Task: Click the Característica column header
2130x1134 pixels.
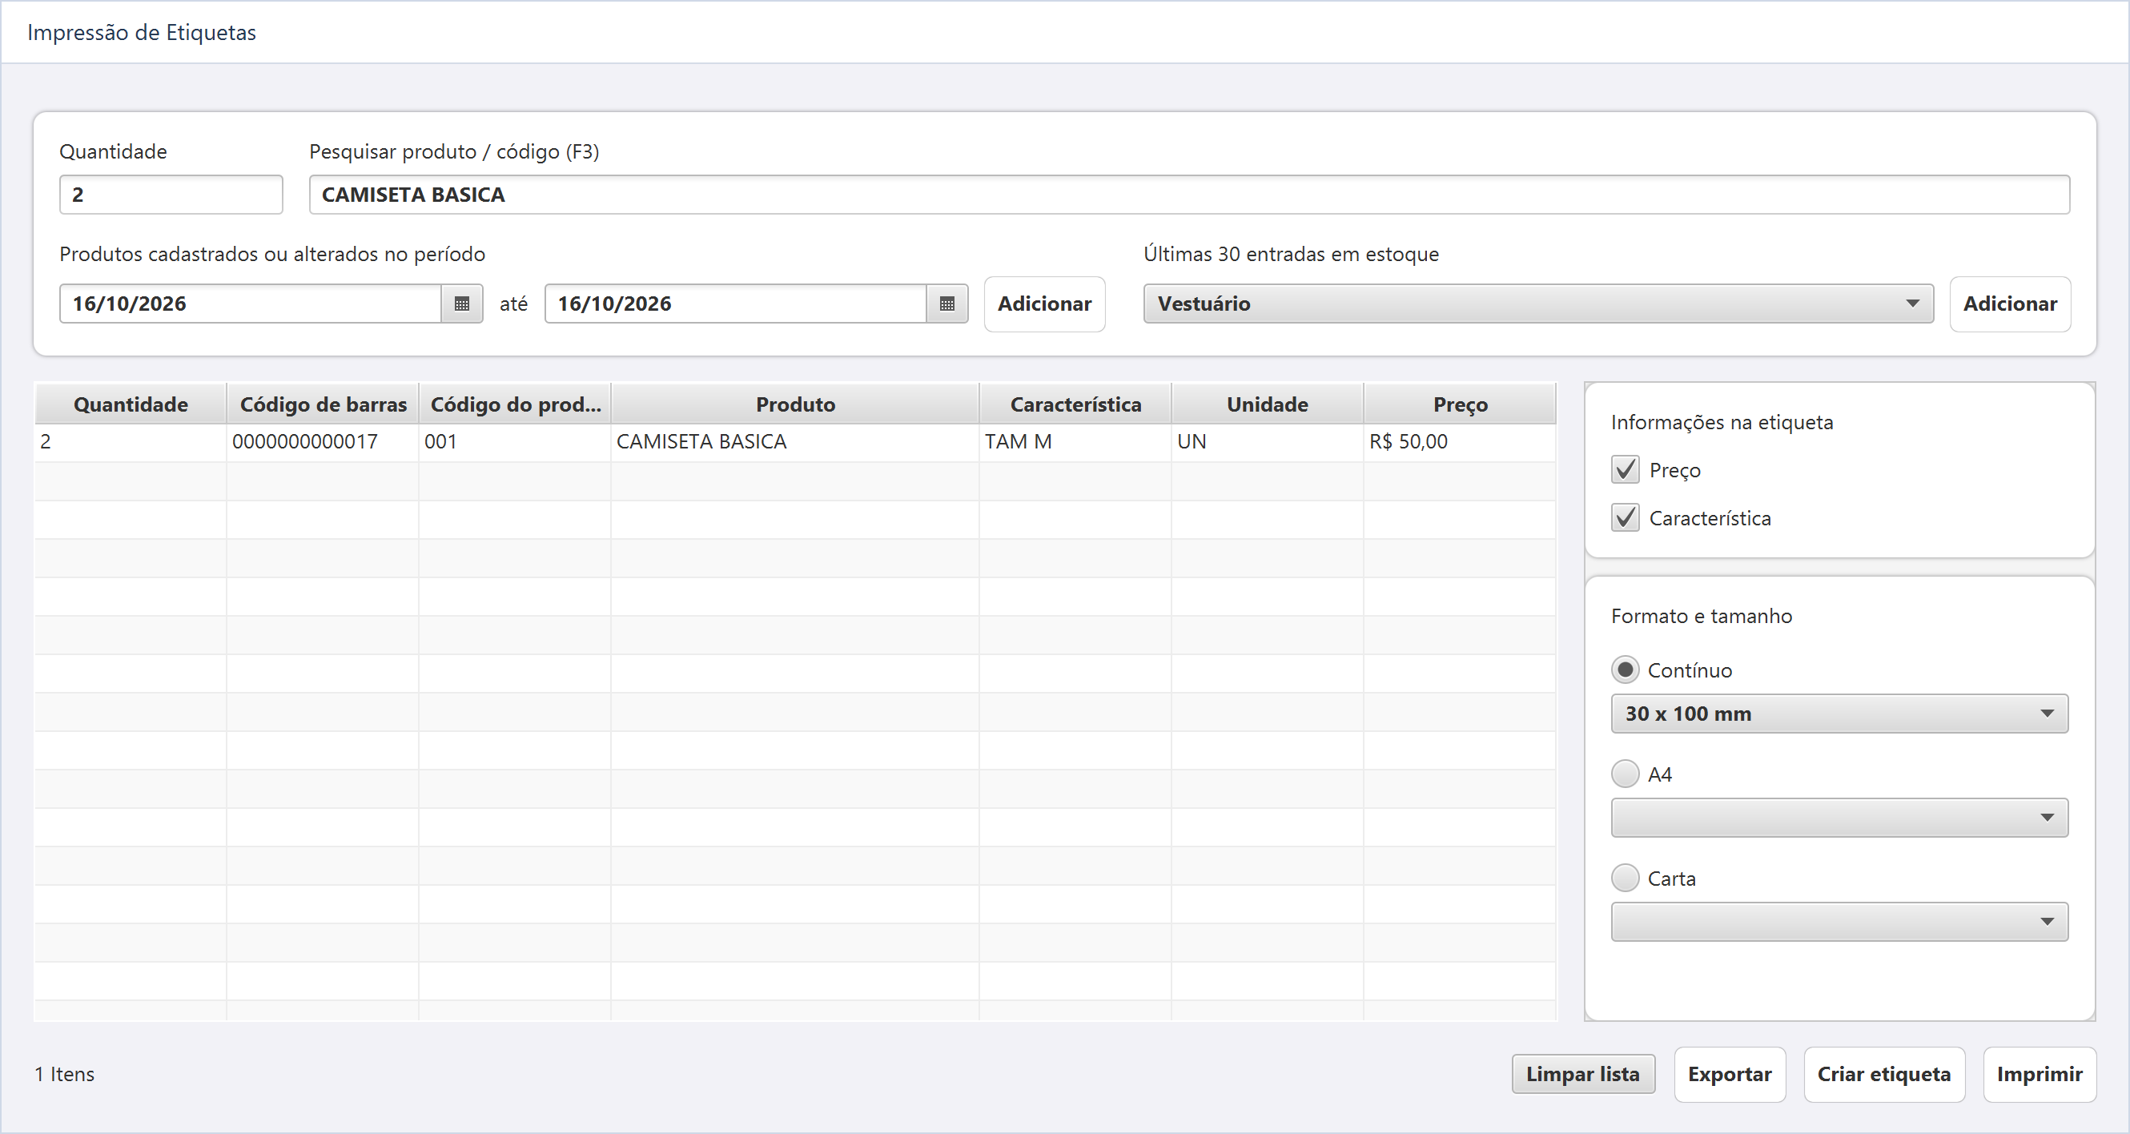Action: coord(1075,404)
